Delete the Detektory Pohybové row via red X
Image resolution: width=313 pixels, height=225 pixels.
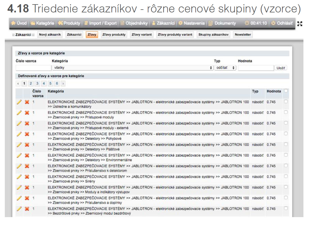27,134
